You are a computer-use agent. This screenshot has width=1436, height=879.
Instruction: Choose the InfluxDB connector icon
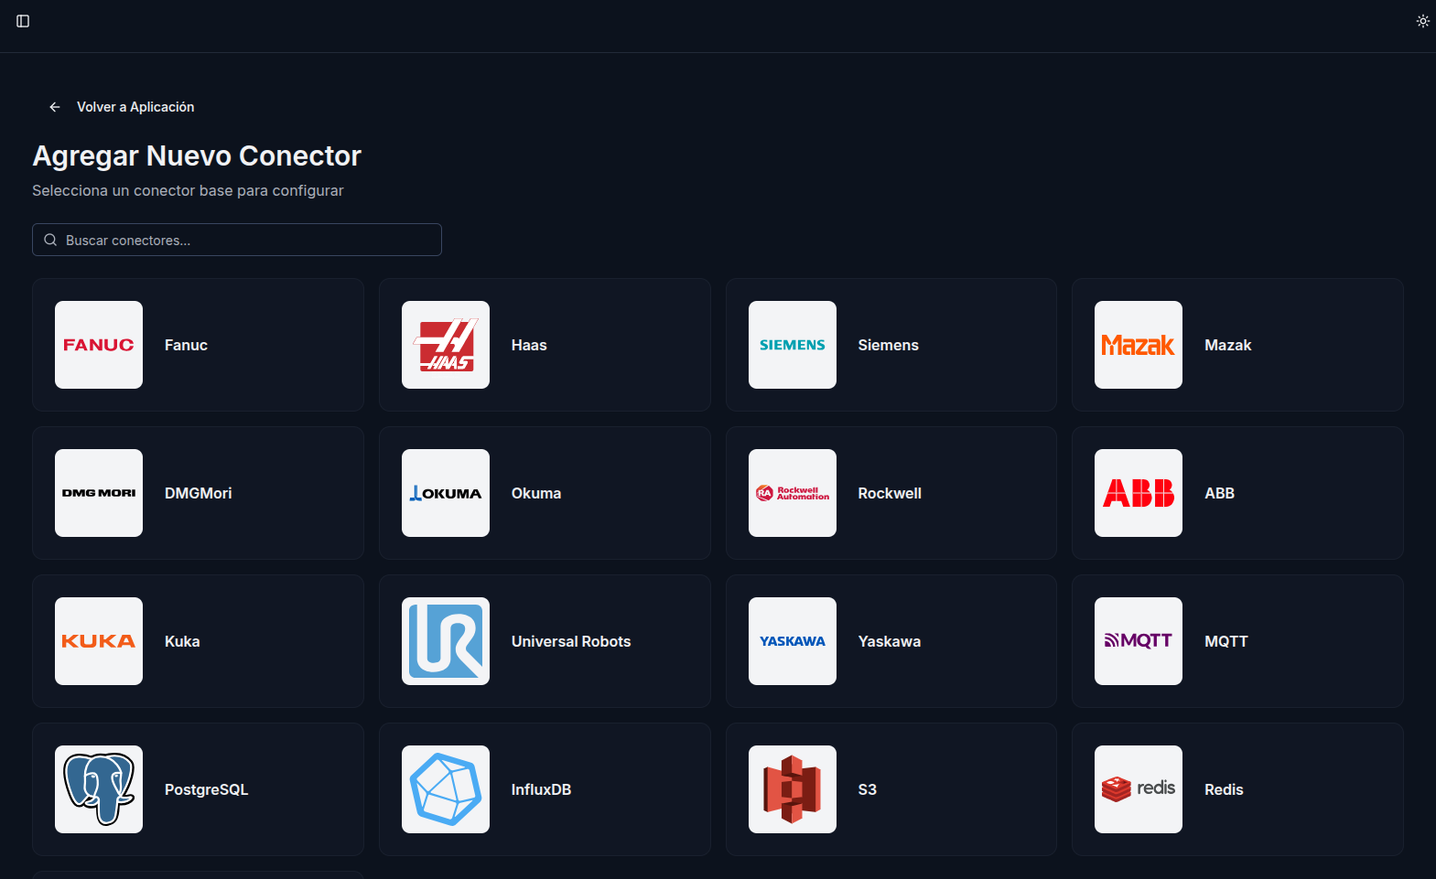(x=446, y=789)
